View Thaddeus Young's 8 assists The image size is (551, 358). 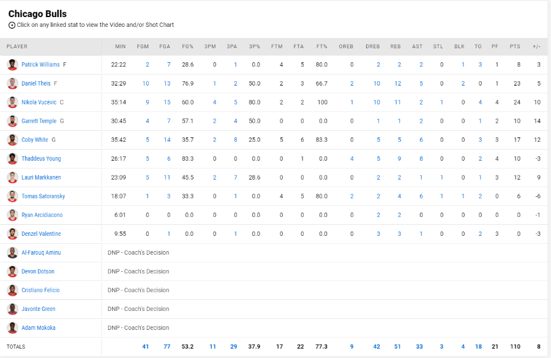coord(421,158)
